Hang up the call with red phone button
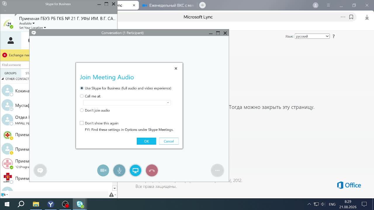Image resolution: width=374 pixels, height=210 pixels. [152, 170]
